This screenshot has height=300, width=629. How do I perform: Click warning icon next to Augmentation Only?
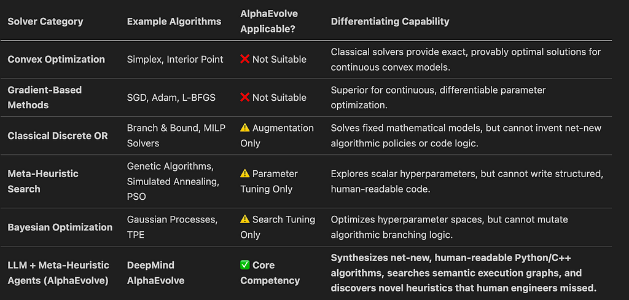click(244, 128)
